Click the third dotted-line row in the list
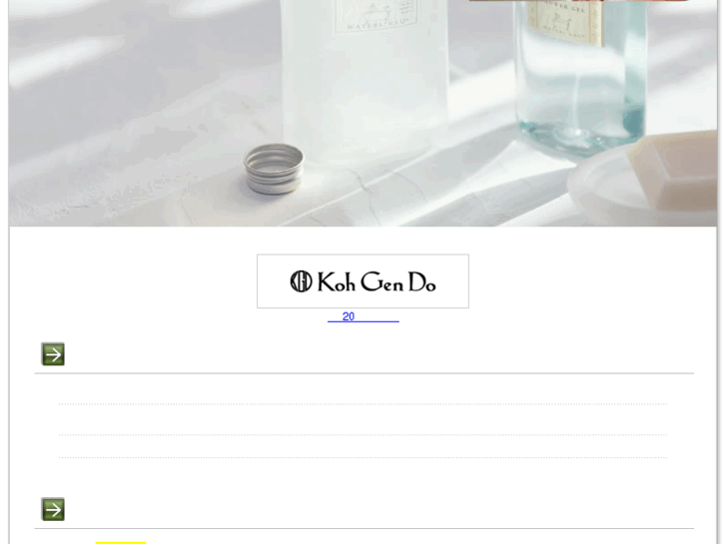The width and height of the screenshot is (726, 544). coord(363,447)
